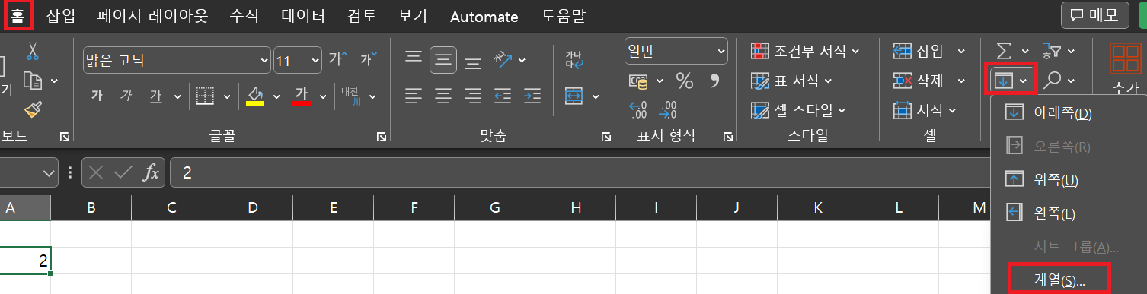Switch to the 삽입 tab
1147x294 pixels.
tap(62, 16)
